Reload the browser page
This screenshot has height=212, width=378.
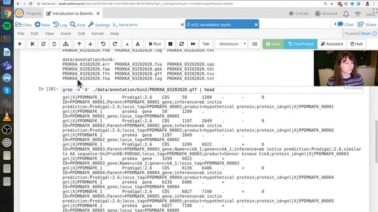click(31, 4)
